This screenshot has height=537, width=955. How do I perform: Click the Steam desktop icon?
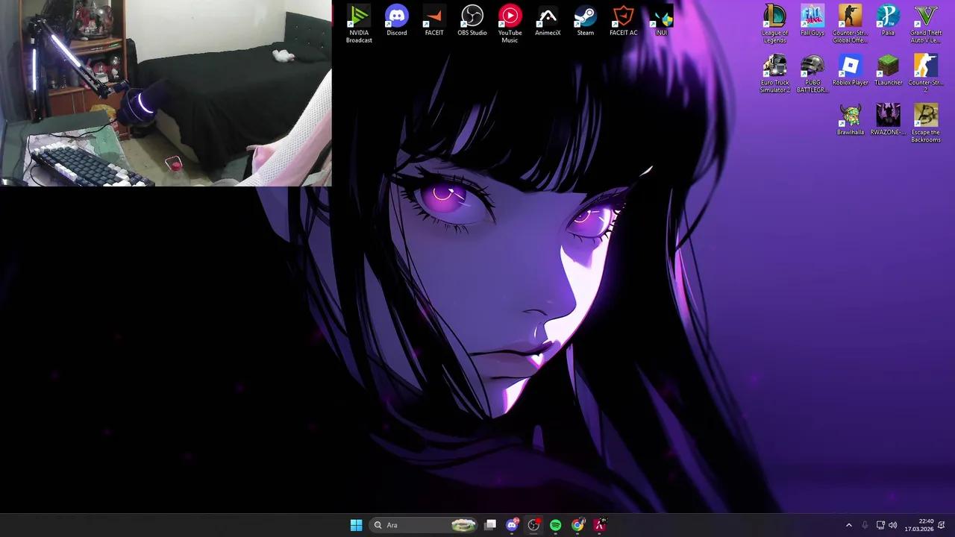coord(585,16)
